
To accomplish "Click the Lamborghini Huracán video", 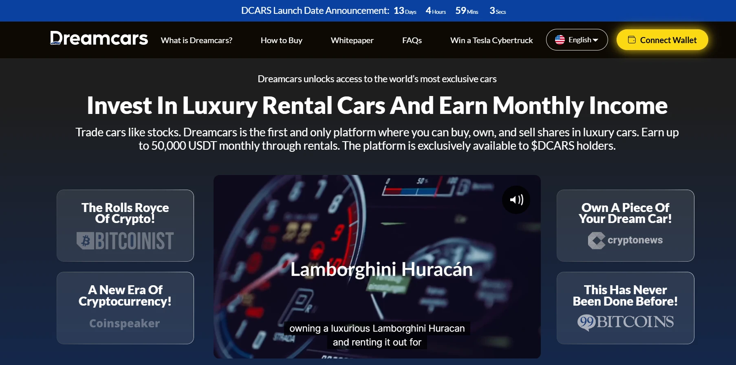I will (x=377, y=267).
